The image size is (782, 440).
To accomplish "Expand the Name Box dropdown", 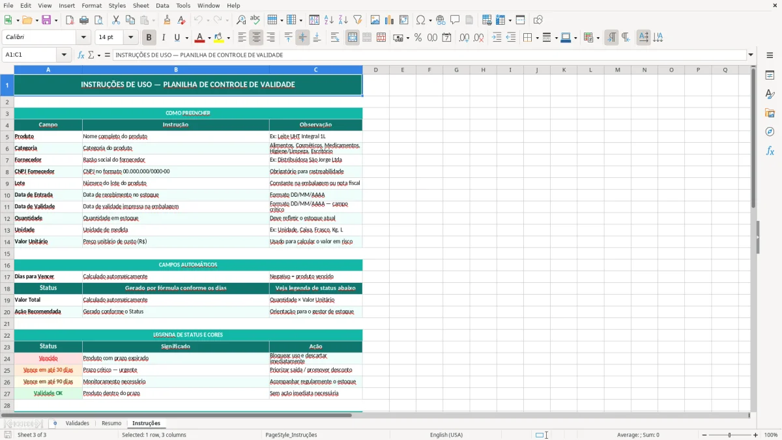I will coord(64,55).
